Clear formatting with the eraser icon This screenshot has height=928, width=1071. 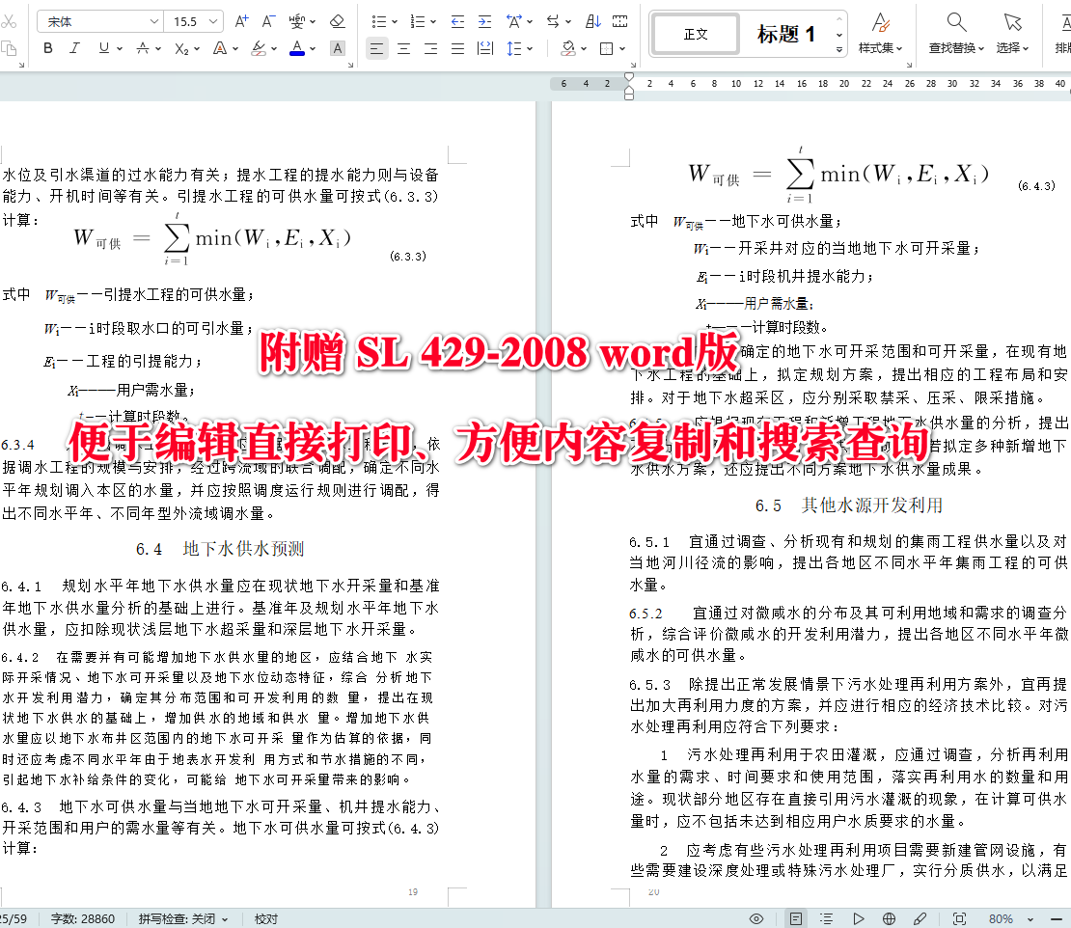336,21
